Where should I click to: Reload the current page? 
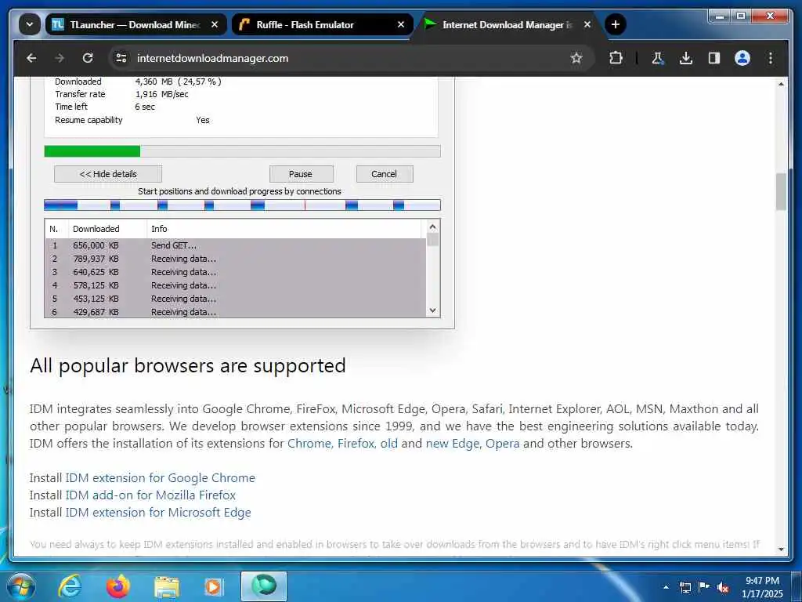pos(88,58)
